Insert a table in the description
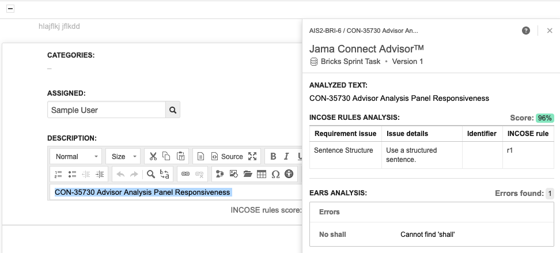560x253 pixels. [x=262, y=173]
